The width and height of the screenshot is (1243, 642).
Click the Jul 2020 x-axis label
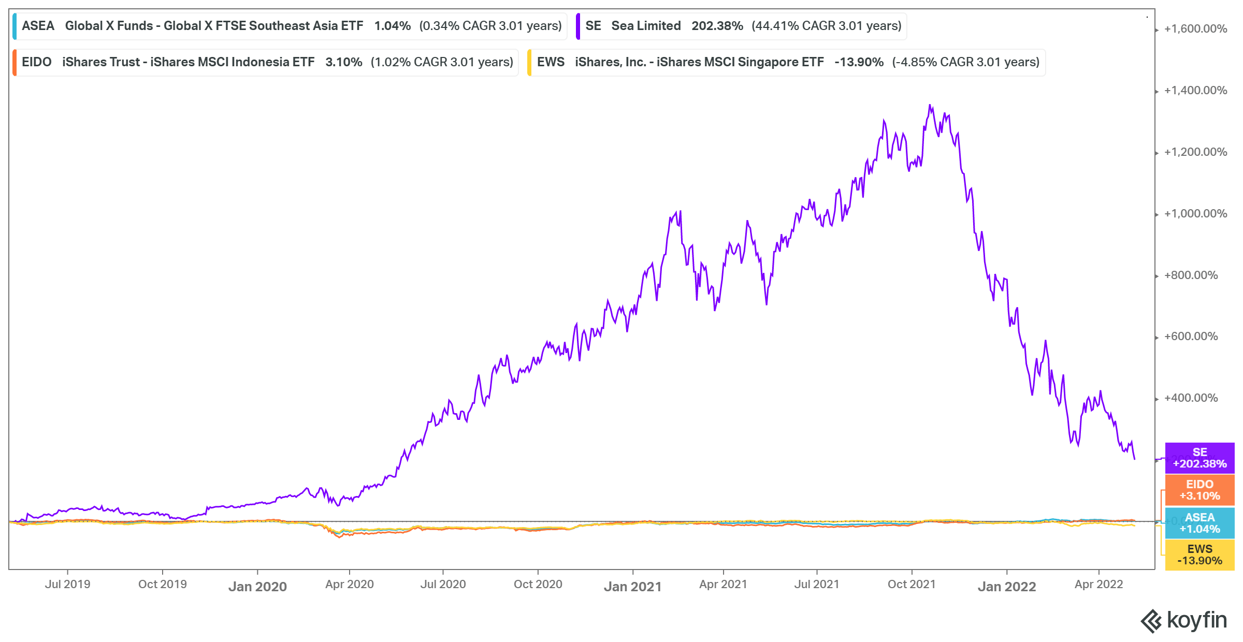[443, 585]
